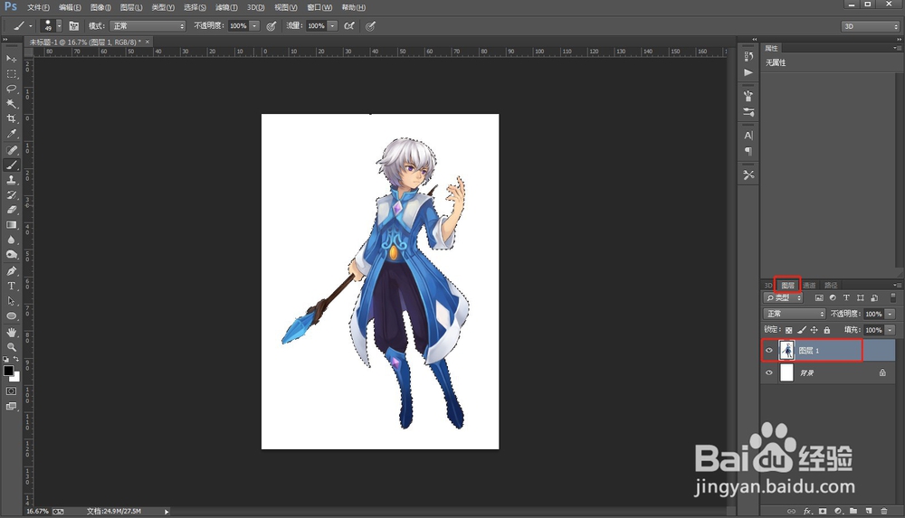Screen dimensions: 905x518
Task: Toggle tablet pressure for size
Action: click(x=370, y=26)
